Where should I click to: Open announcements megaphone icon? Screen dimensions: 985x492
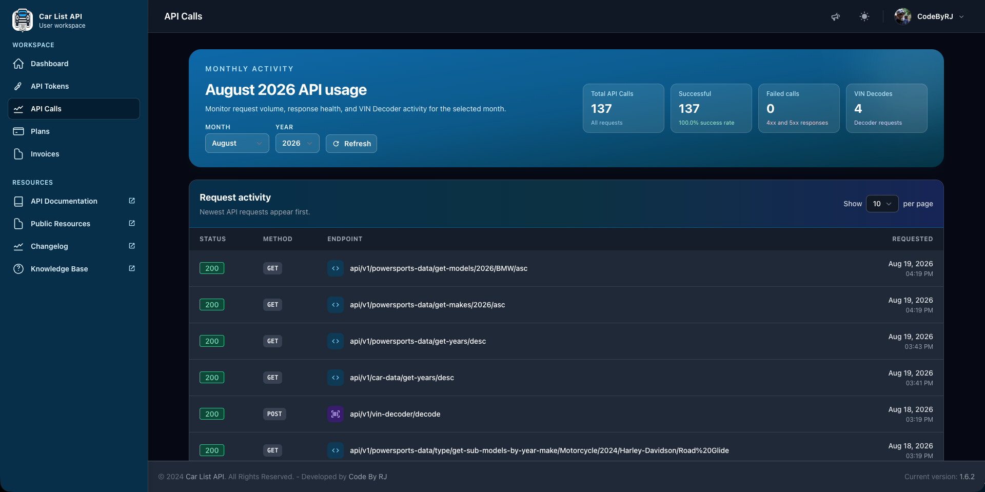pos(836,16)
